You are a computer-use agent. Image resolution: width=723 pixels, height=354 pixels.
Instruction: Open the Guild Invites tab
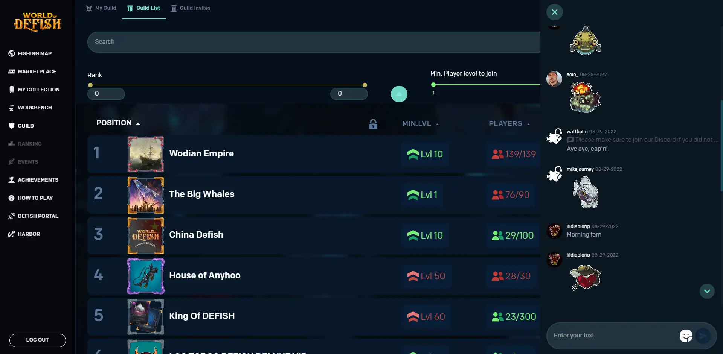pyautogui.click(x=191, y=8)
